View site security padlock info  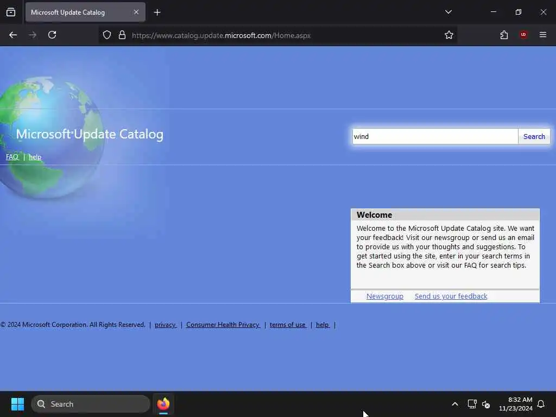pyautogui.click(x=122, y=35)
